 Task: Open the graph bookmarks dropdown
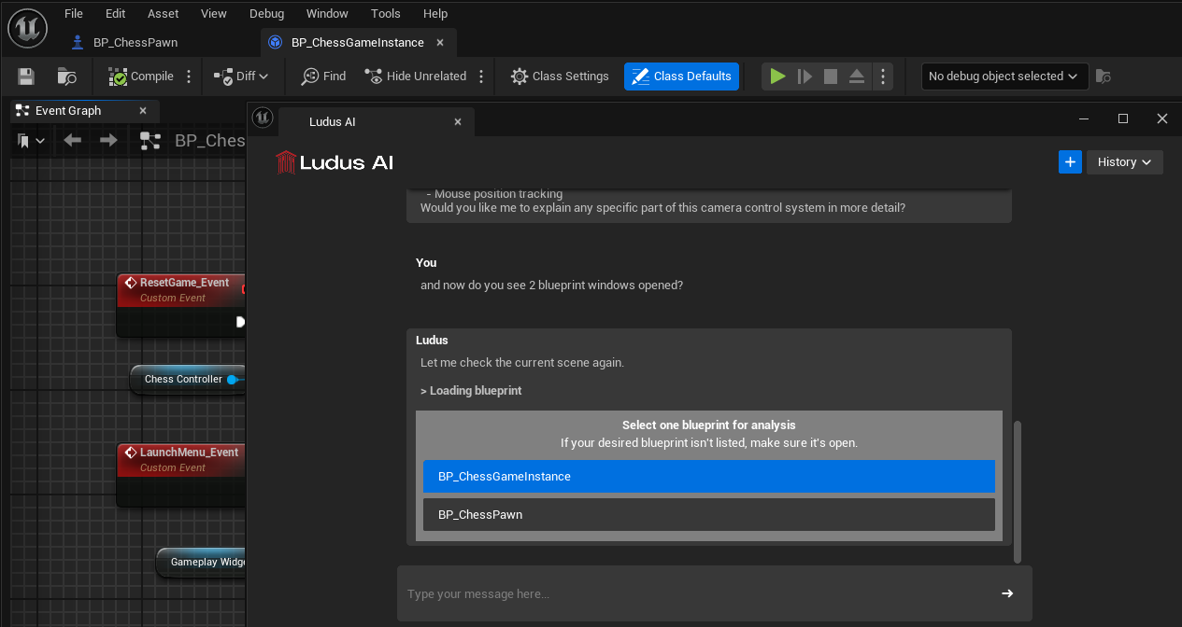click(x=31, y=141)
